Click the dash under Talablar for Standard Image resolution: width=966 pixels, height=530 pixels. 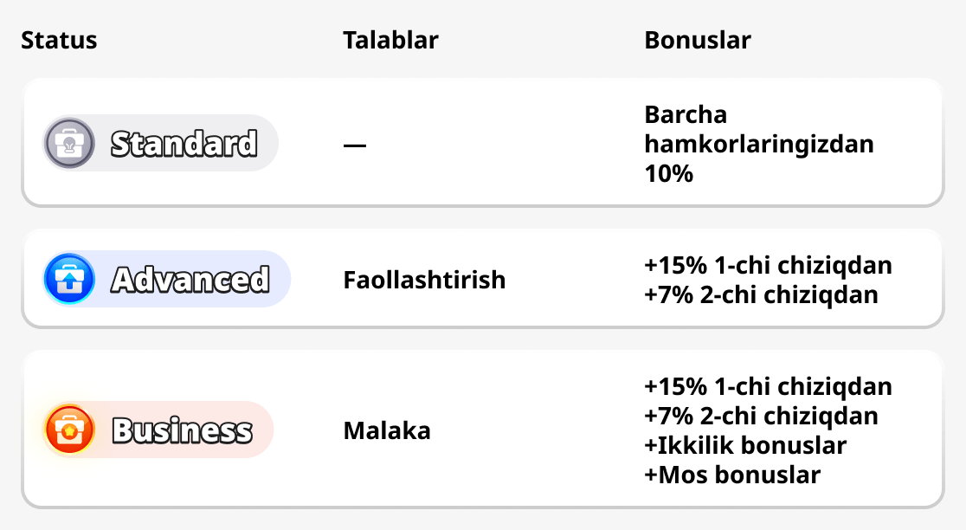(x=355, y=145)
